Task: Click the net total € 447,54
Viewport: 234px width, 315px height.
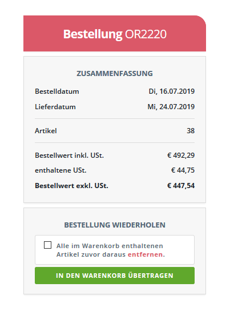Action: coord(181,186)
